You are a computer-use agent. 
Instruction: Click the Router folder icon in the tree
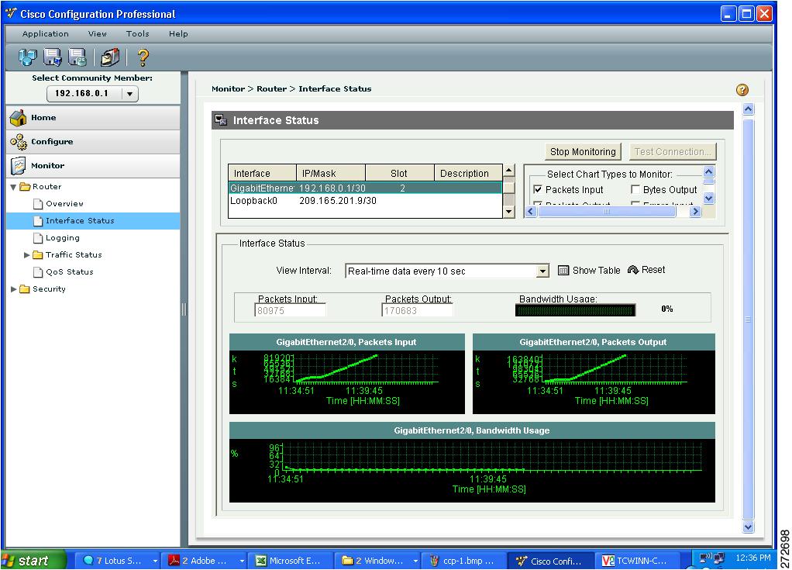tap(25, 187)
